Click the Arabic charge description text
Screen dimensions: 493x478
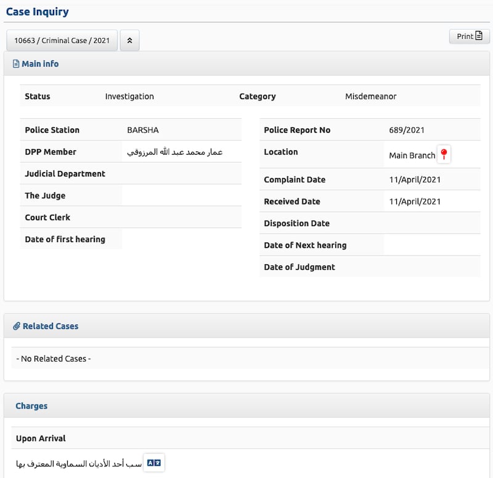(79, 464)
